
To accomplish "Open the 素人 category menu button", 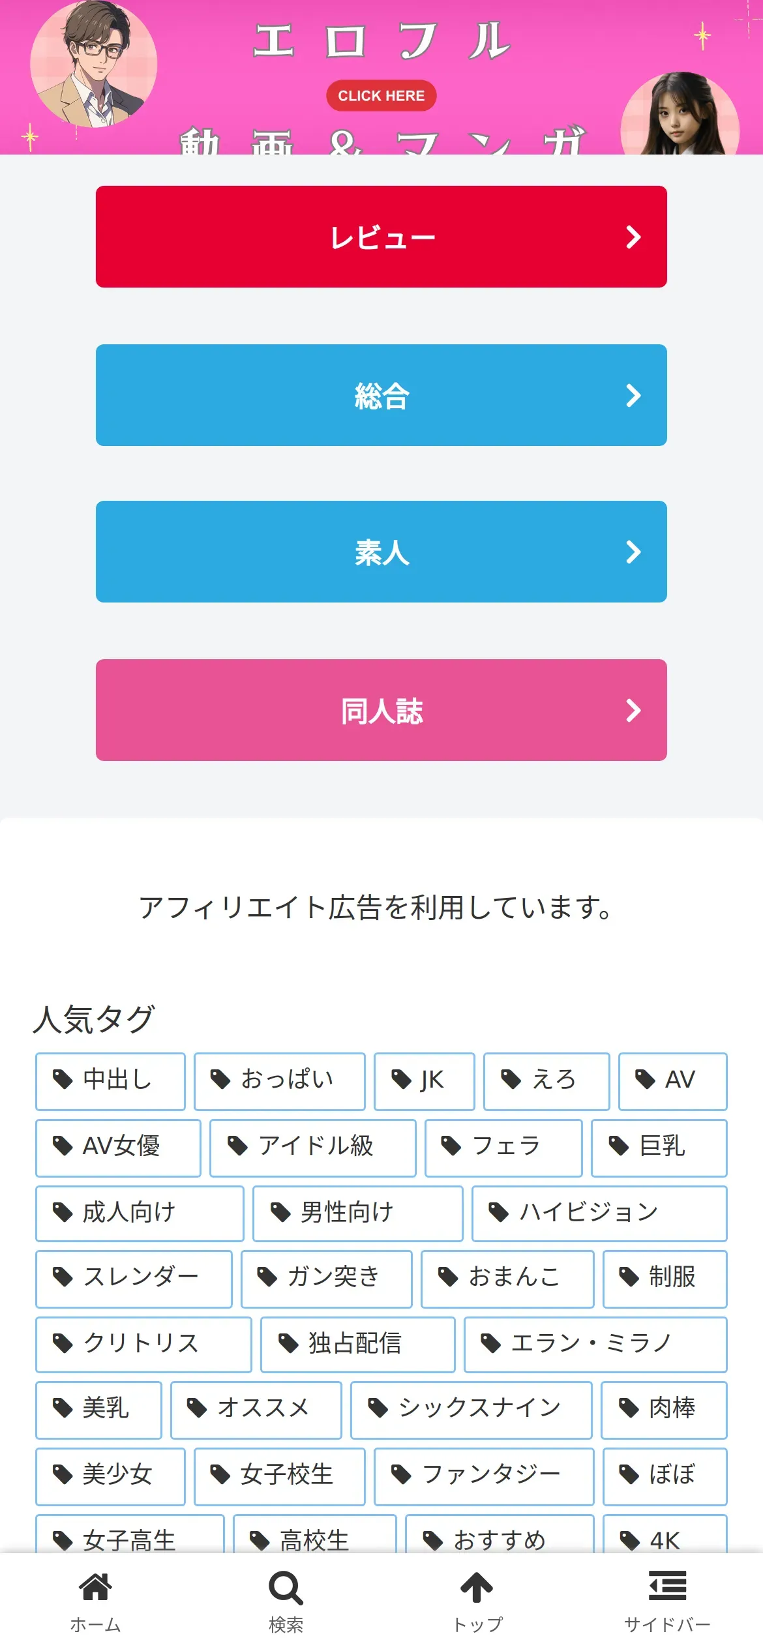I will 381,552.
